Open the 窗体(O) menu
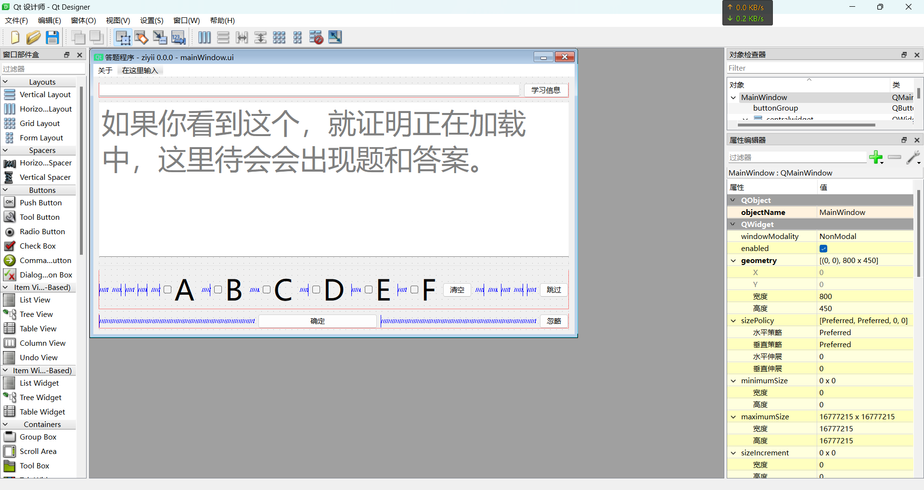The width and height of the screenshot is (924, 490). click(83, 20)
